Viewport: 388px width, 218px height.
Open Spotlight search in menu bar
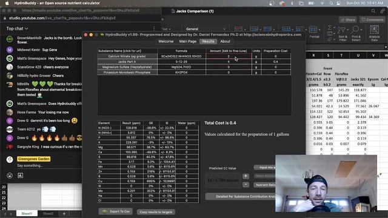(x=331, y=3)
